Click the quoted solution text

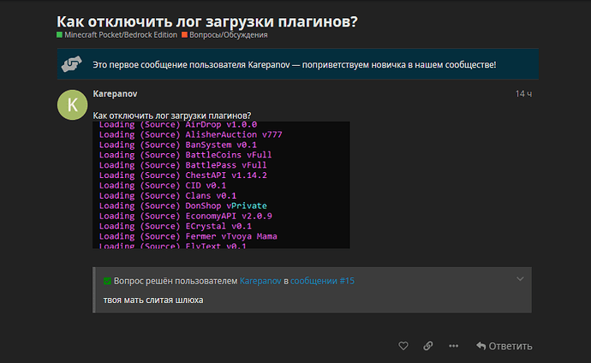pos(153,301)
